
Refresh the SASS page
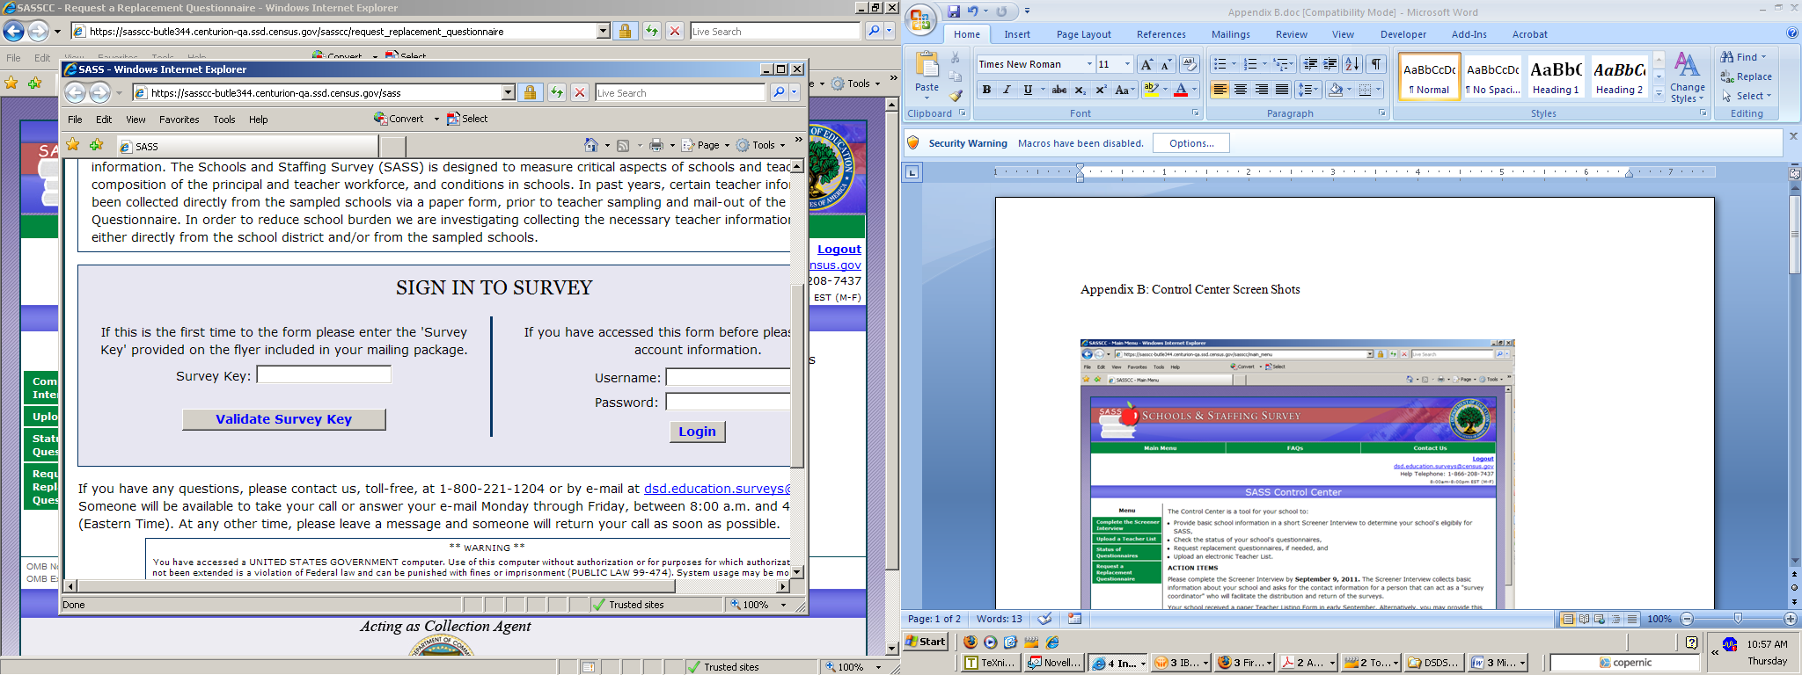pos(556,92)
